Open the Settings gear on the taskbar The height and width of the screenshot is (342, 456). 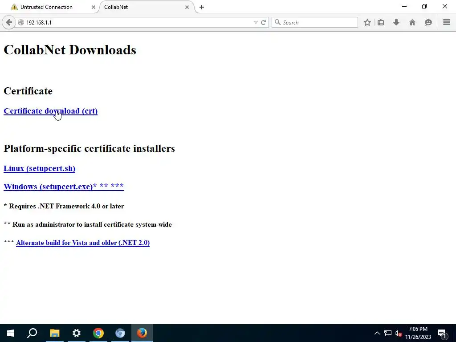click(77, 333)
